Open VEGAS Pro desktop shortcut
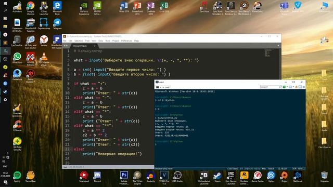333x187 pixels. (x=164, y=178)
